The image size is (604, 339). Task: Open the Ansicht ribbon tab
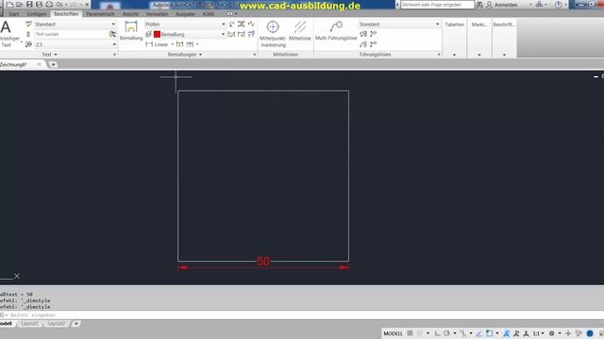click(x=130, y=14)
